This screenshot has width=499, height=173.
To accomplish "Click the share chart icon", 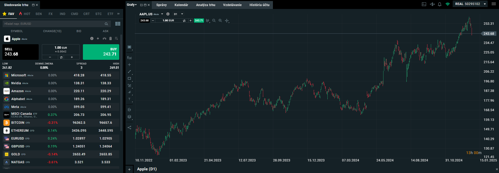I will click(x=129, y=127).
